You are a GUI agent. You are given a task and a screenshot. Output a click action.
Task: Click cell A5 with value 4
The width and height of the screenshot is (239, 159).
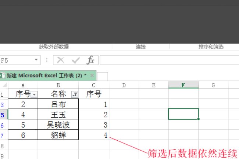pyautogui.click(x=23, y=114)
